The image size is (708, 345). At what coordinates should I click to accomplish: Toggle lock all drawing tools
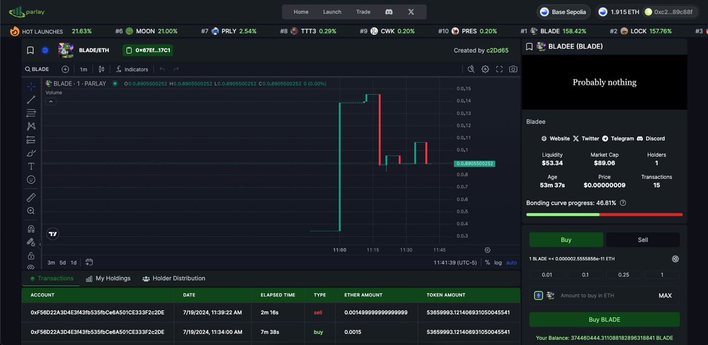31,256
